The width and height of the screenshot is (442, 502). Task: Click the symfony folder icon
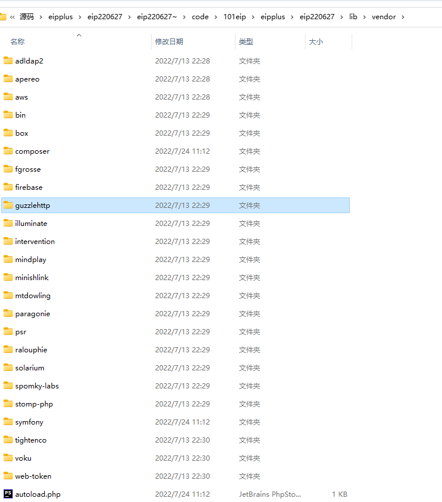click(8, 422)
